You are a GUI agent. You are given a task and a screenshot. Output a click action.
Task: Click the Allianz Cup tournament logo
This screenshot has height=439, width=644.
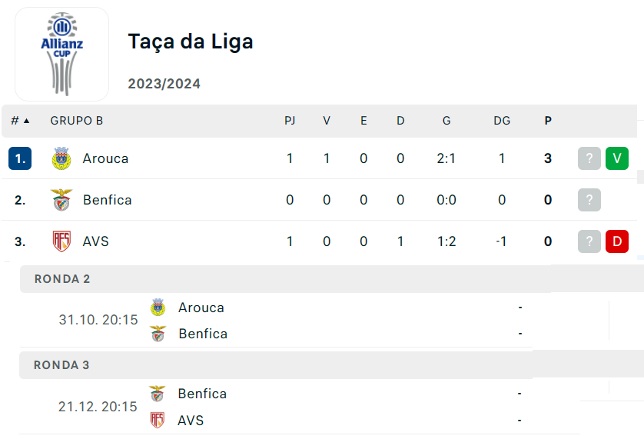(x=61, y=55)
